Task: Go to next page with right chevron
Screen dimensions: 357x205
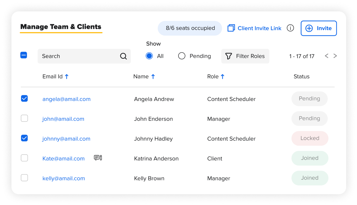Action: pyautogui.click(x=335, y=56)
